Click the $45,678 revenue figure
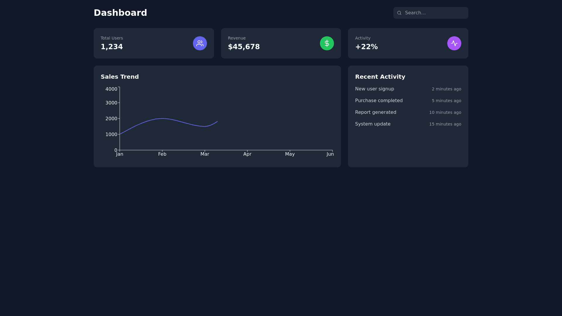562x316 pixels. (244, 47)
